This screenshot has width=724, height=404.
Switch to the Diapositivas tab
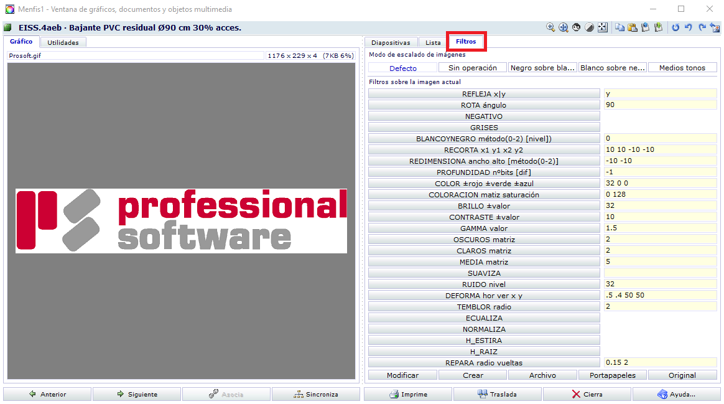(391, 42)
